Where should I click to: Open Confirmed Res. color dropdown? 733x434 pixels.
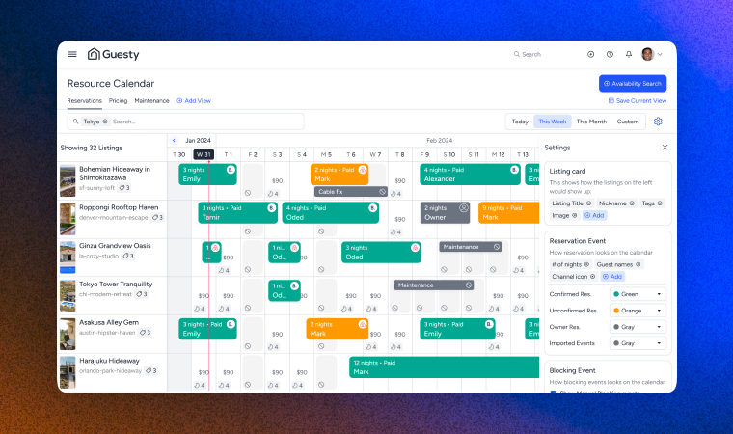[x=638, y=294]
